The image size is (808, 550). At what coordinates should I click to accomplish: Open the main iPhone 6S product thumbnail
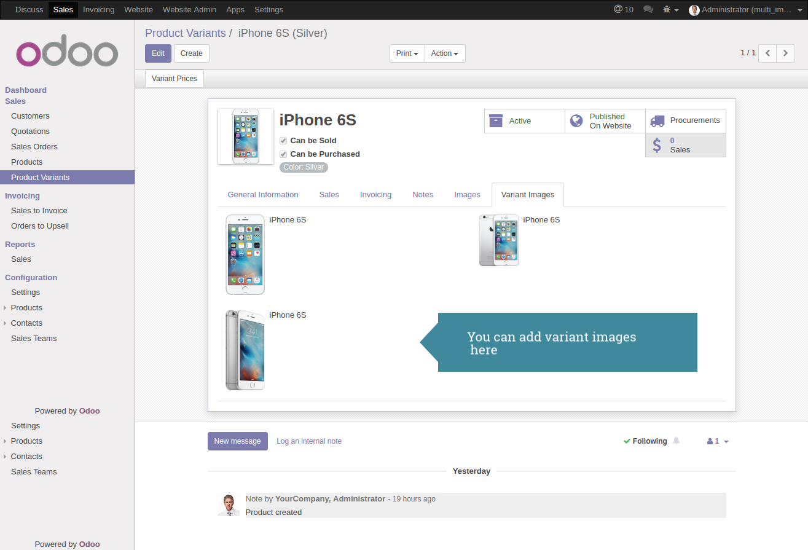(246, 136)
